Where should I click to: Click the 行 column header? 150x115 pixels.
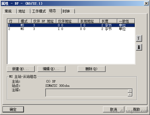tap(13, 21)
